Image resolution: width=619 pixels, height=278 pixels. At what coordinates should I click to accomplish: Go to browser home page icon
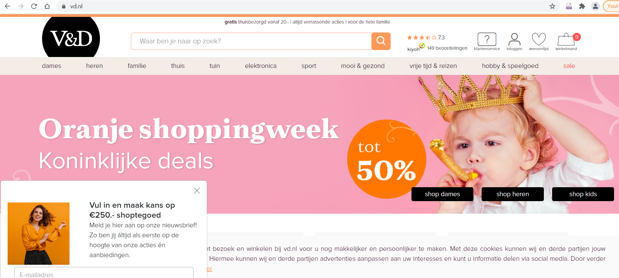pyautogui.click(x=47, y=6)
